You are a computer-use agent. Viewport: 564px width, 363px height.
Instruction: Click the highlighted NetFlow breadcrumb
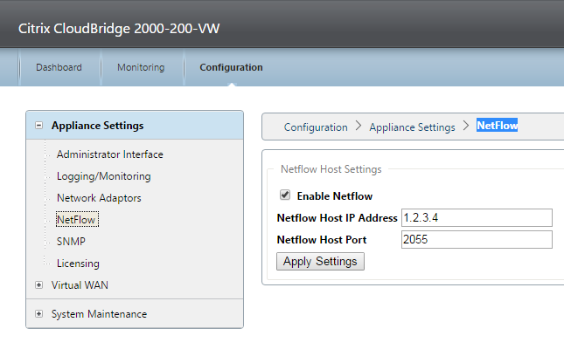(497, 126)
